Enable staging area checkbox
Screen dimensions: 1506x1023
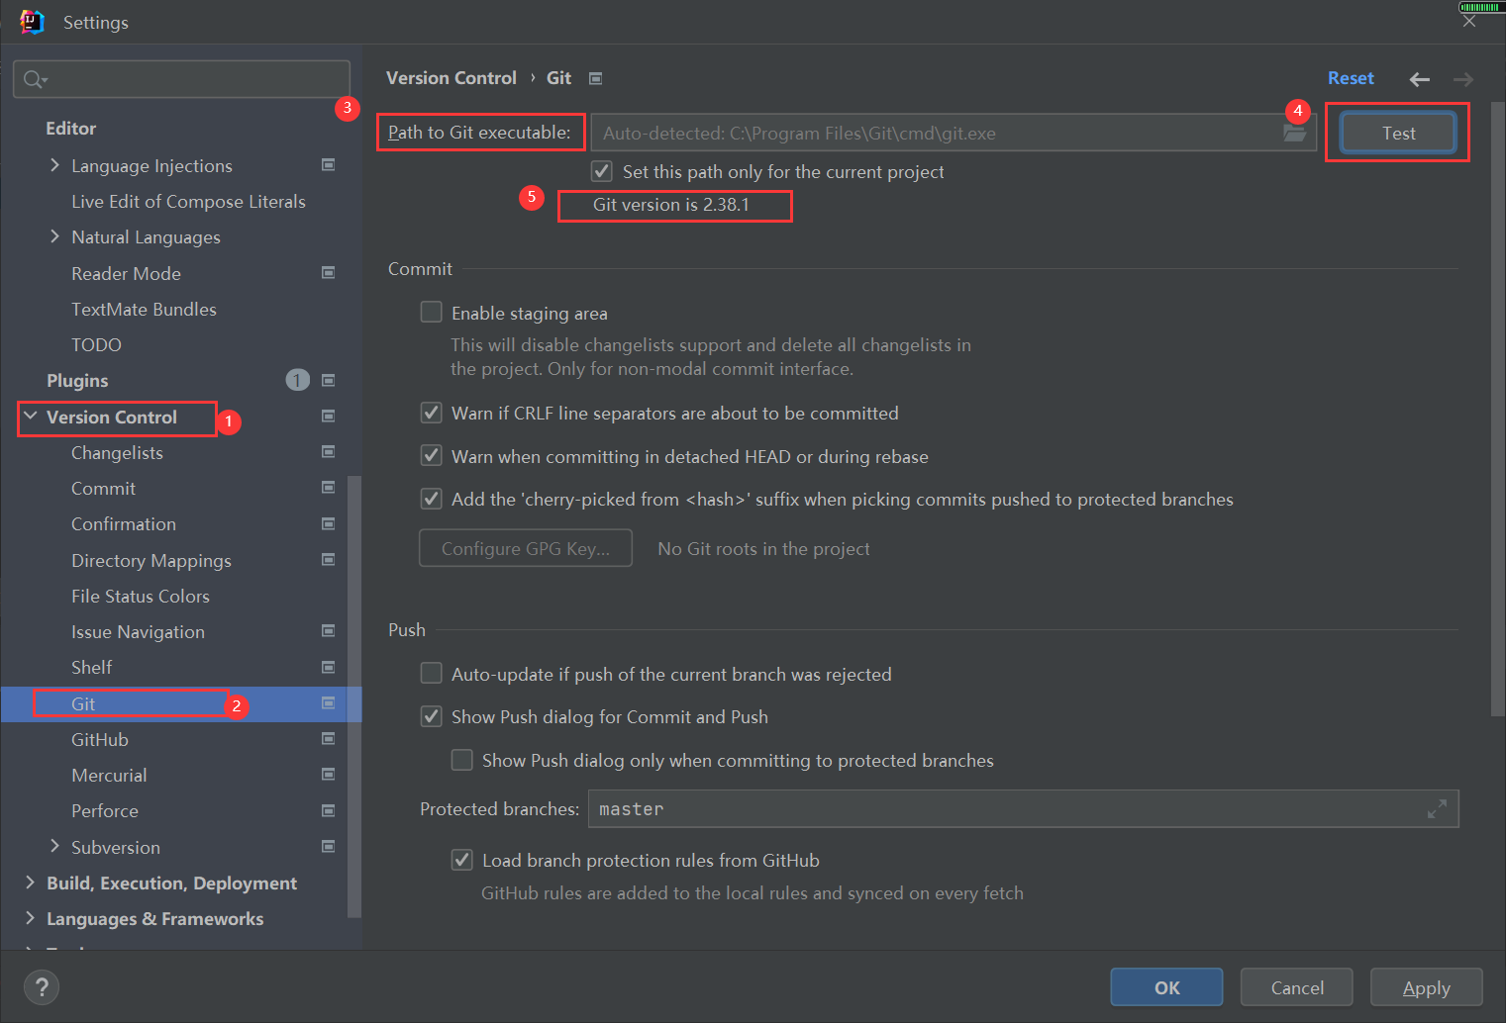click(x=431, y=313)
